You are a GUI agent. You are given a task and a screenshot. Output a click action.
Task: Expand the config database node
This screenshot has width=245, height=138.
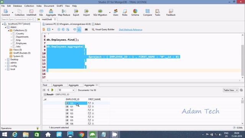[6, 66]
